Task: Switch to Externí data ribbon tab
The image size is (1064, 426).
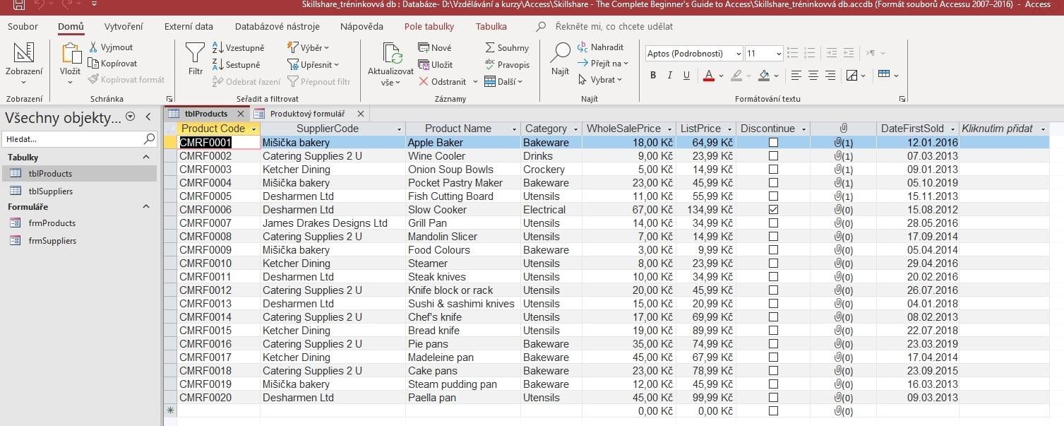Action: pos(189,26)
